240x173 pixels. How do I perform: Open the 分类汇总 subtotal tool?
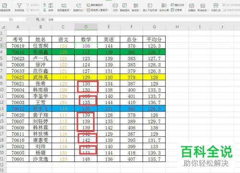216,8
